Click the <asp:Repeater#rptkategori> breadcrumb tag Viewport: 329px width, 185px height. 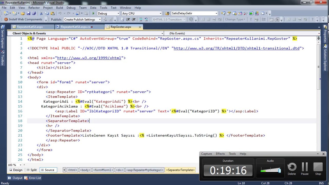pos(145,170)
